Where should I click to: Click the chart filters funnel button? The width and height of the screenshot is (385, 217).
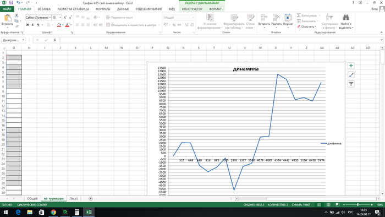351,84
